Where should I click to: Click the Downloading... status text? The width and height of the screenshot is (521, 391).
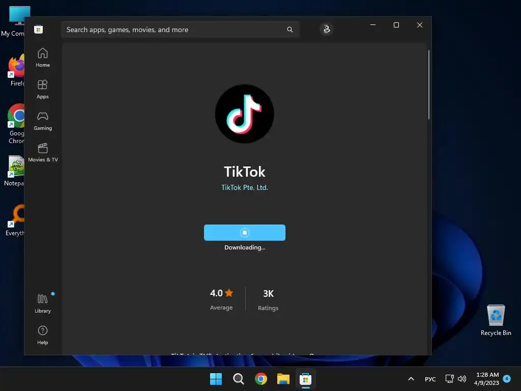[245, 247]
